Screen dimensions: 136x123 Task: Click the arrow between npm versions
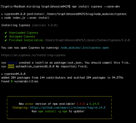[x=87, y=104]
